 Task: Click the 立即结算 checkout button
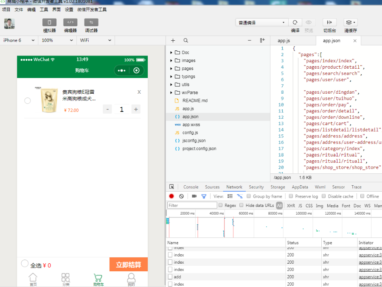tap(128, 265)
